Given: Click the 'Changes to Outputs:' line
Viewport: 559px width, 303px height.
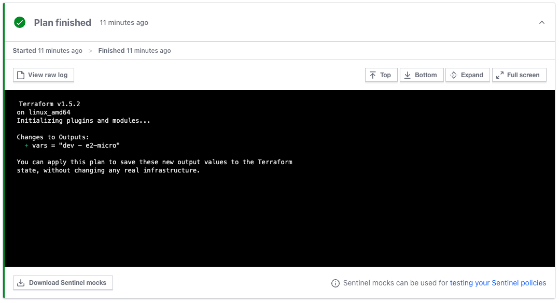Looking at the screenshot, I should 53,137.
